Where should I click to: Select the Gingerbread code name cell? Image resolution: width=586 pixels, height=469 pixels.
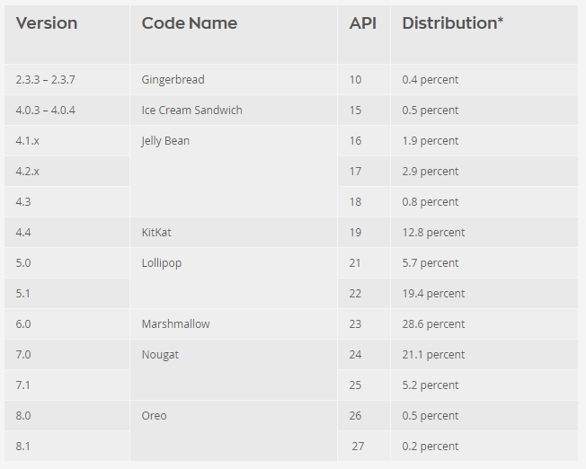tap(234, 80)
